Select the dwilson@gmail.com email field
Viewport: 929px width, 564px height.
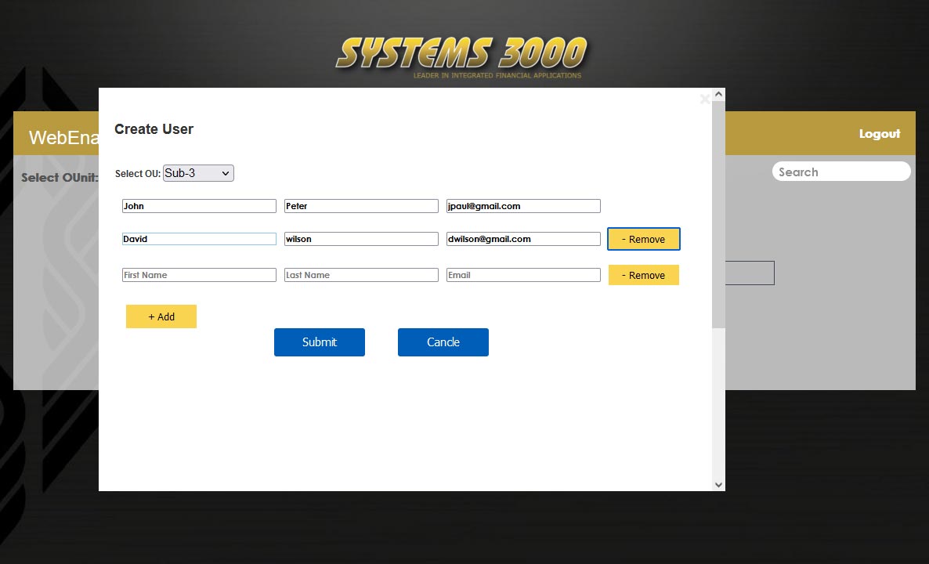coord(523,239)
